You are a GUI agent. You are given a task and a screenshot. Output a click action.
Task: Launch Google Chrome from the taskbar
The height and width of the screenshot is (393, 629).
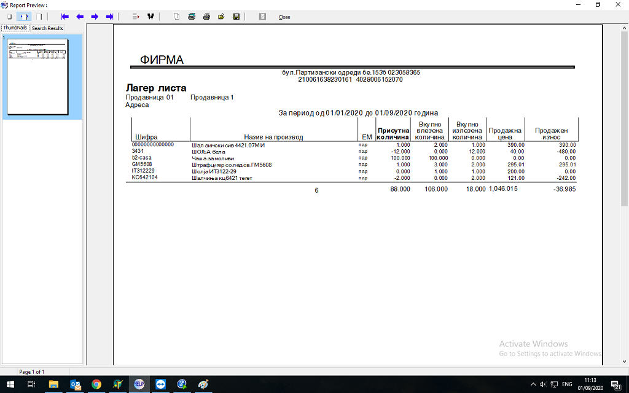(96, 384)
